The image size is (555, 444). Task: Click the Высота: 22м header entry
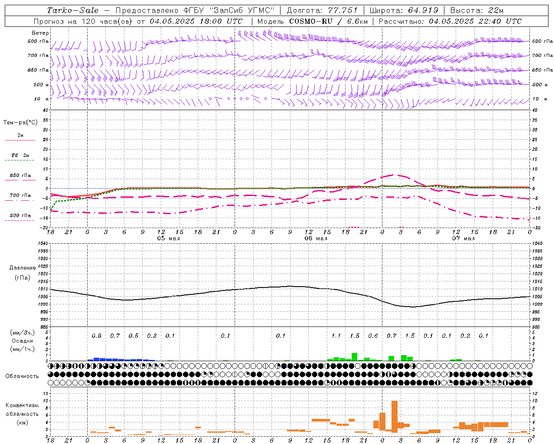pos(477,10)
